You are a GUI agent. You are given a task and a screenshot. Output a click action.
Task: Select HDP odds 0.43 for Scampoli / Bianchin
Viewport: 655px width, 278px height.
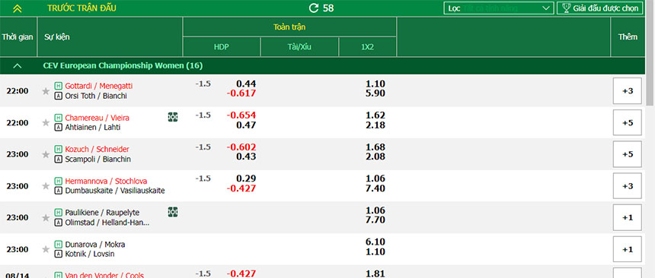246,156
